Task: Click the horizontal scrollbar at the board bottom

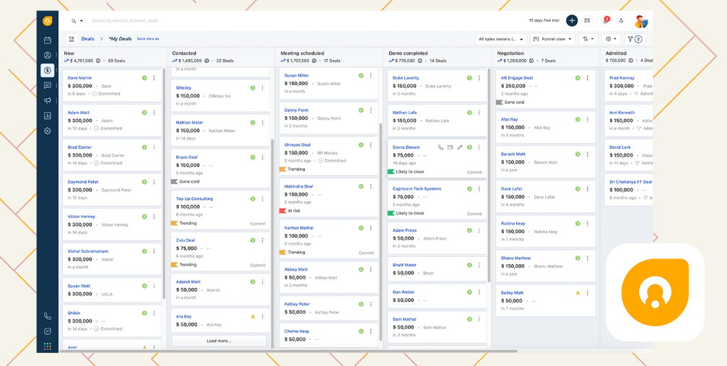Action: click(x=288, y=351)
